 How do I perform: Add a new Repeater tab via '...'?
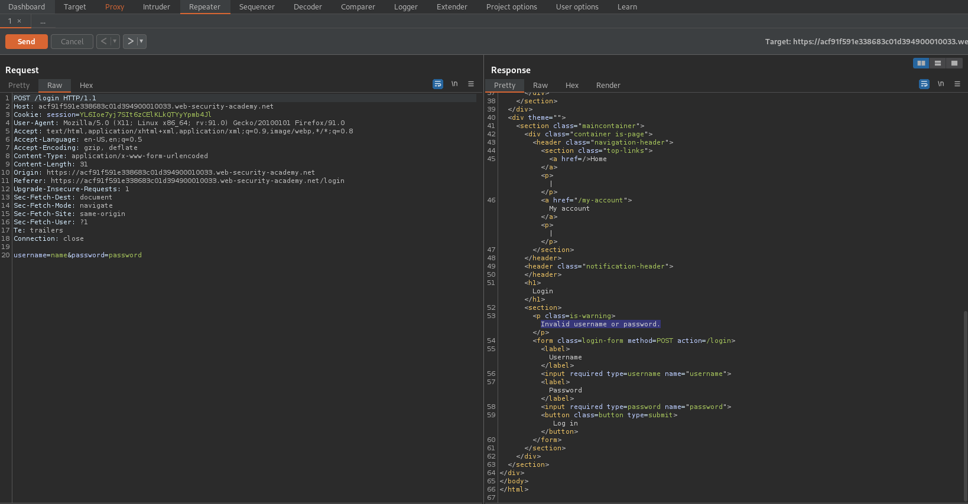(43, 21)
